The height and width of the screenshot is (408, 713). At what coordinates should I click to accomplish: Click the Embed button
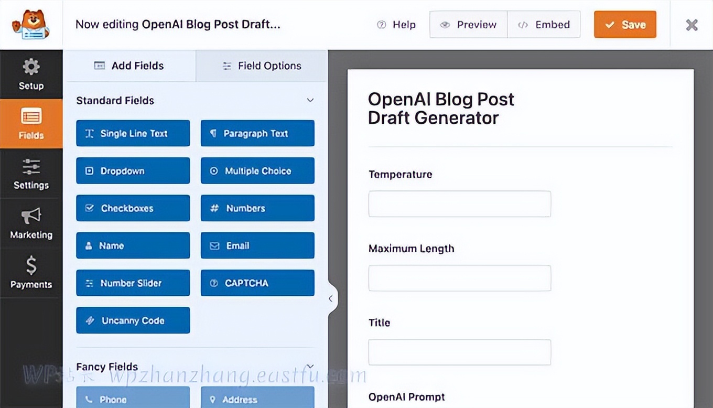click(544, 25)
